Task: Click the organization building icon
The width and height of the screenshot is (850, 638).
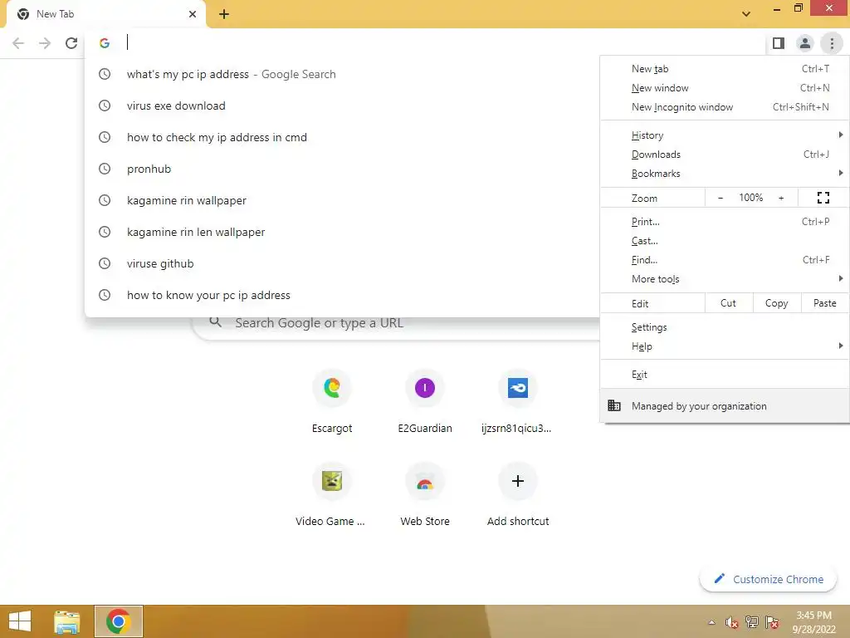Action: pos(613,405)
